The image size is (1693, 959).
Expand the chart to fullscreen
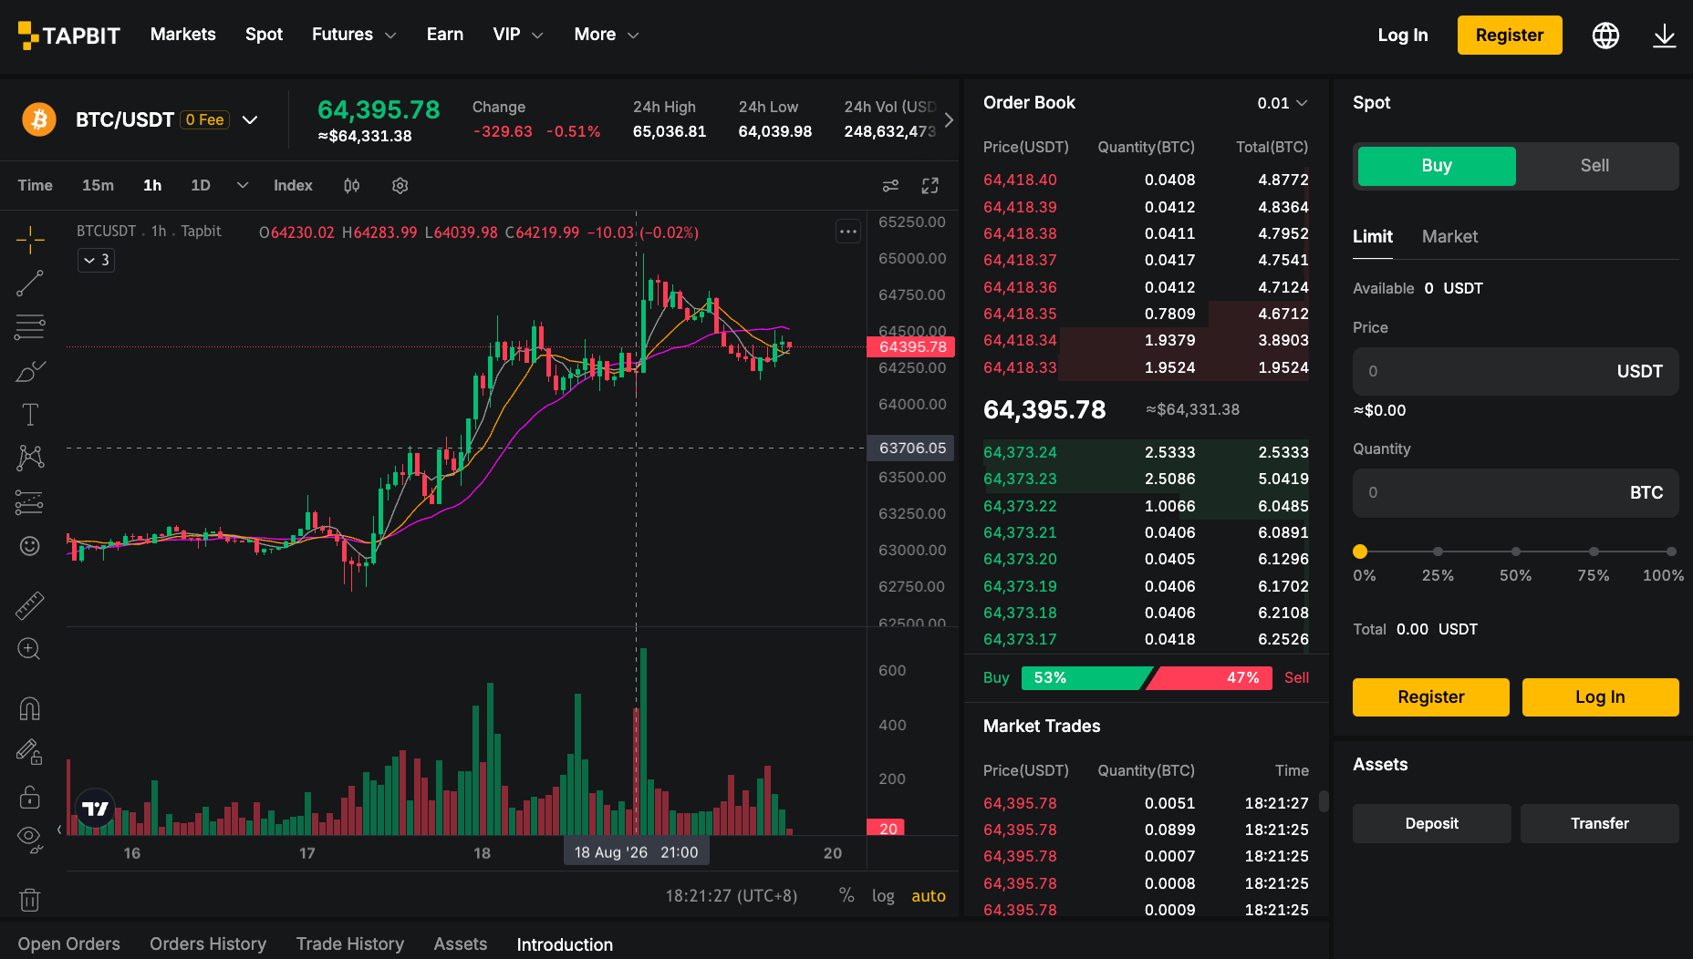(930, 186)
